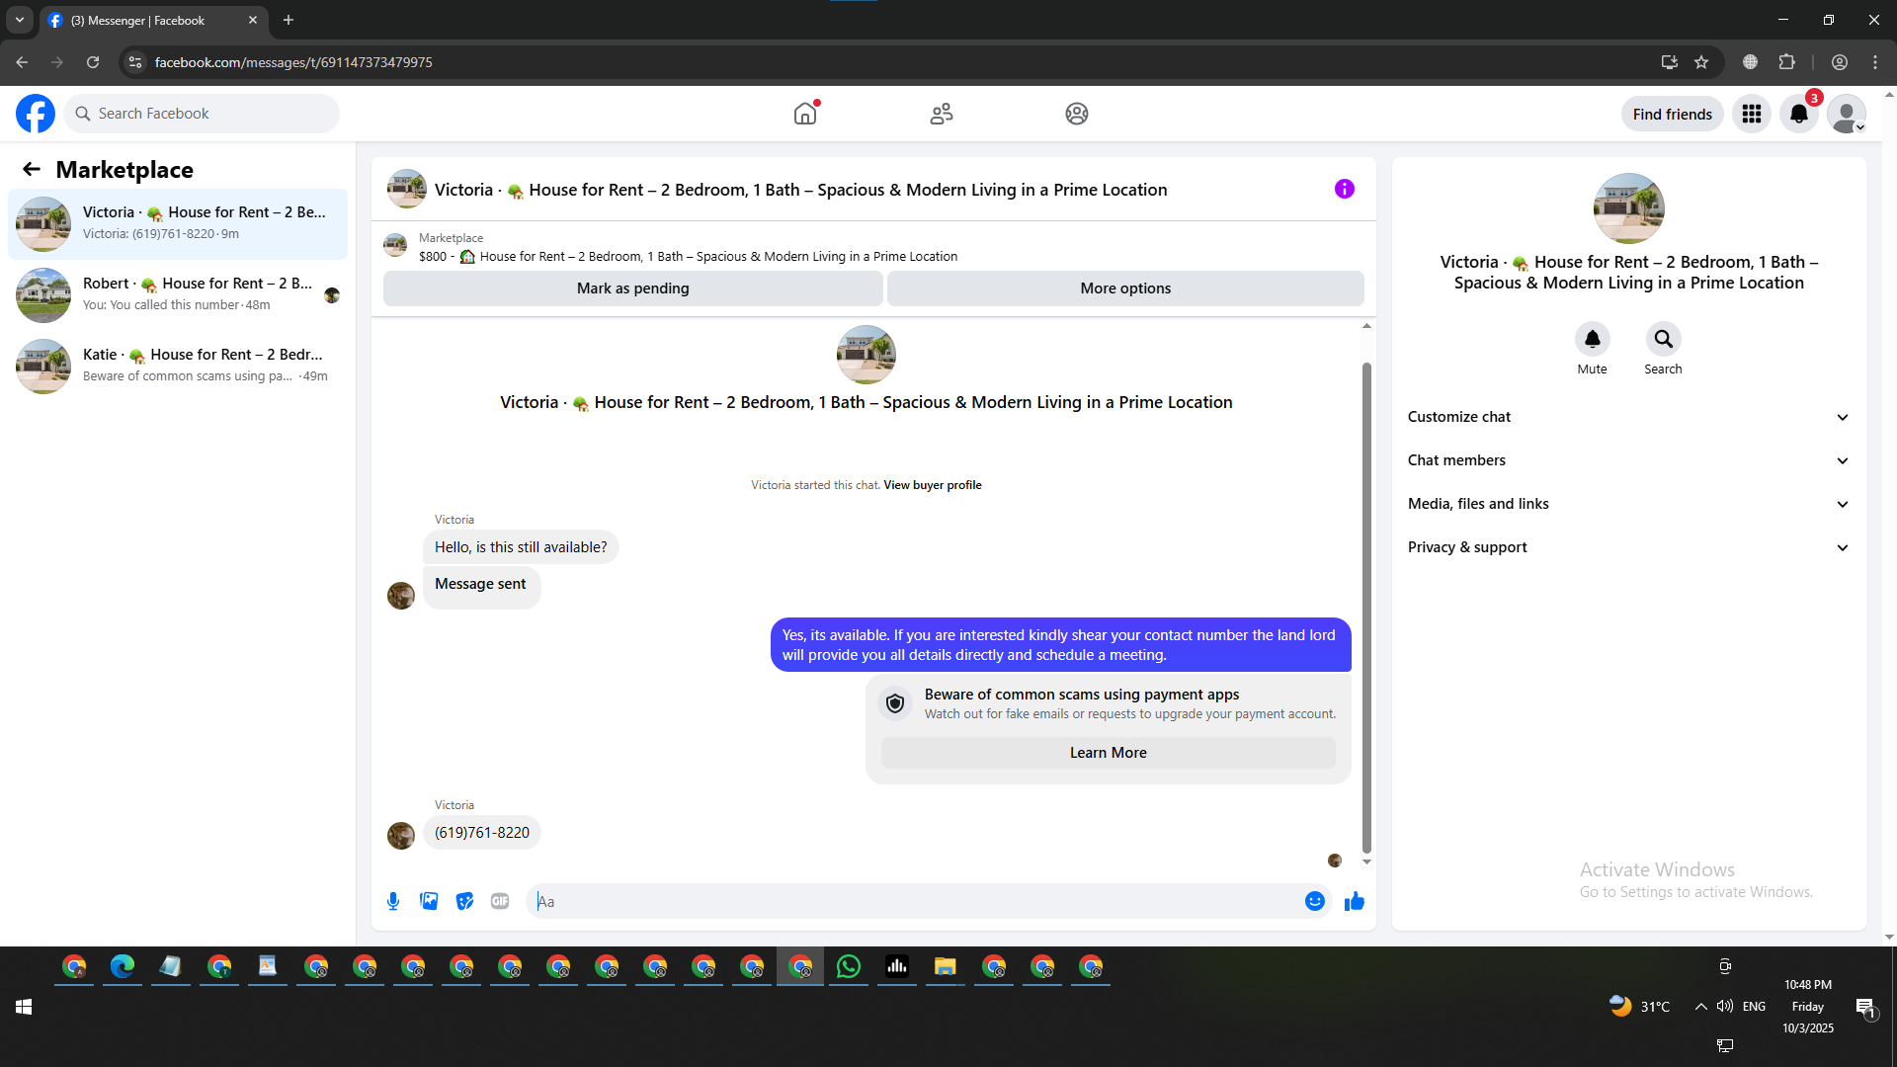1897x1067 pixels.
Task: Open Microsoft Edge from the taskbar
Action: coord(123,966)
